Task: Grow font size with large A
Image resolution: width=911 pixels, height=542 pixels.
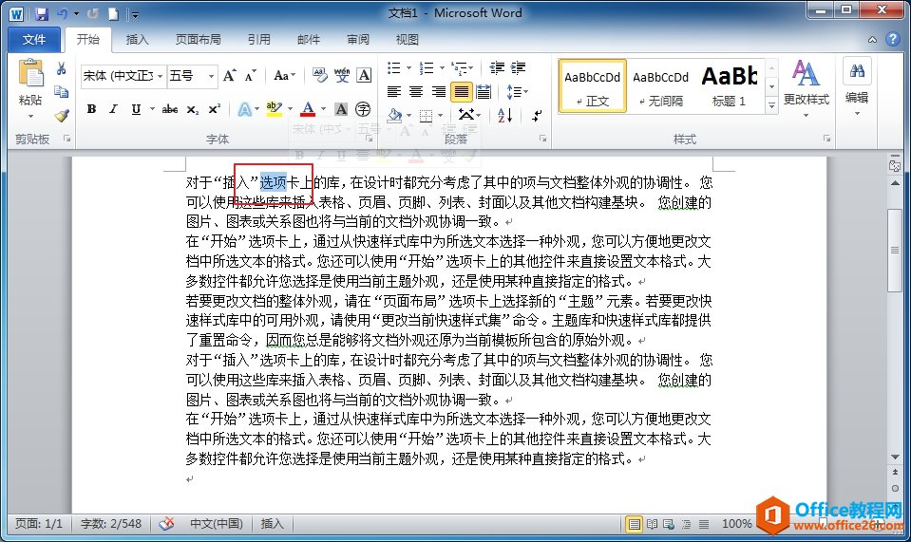Action: (230, 75)
